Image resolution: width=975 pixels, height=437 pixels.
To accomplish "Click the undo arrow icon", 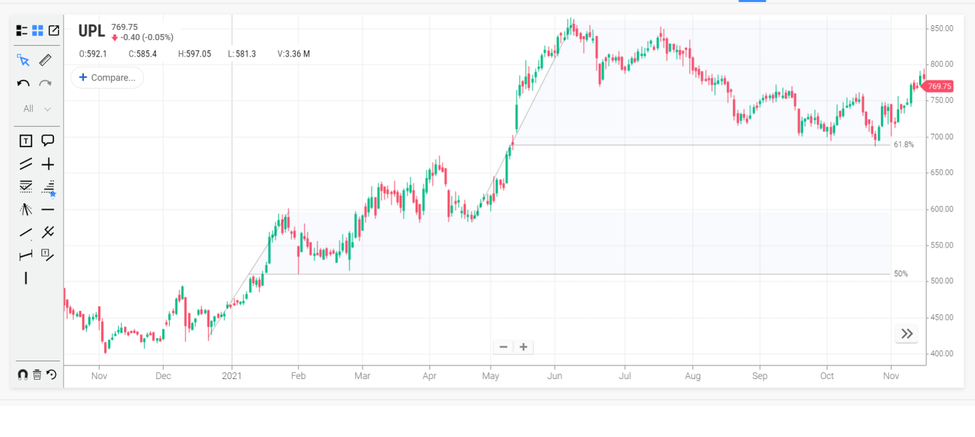I will click(x=23, y=84).
